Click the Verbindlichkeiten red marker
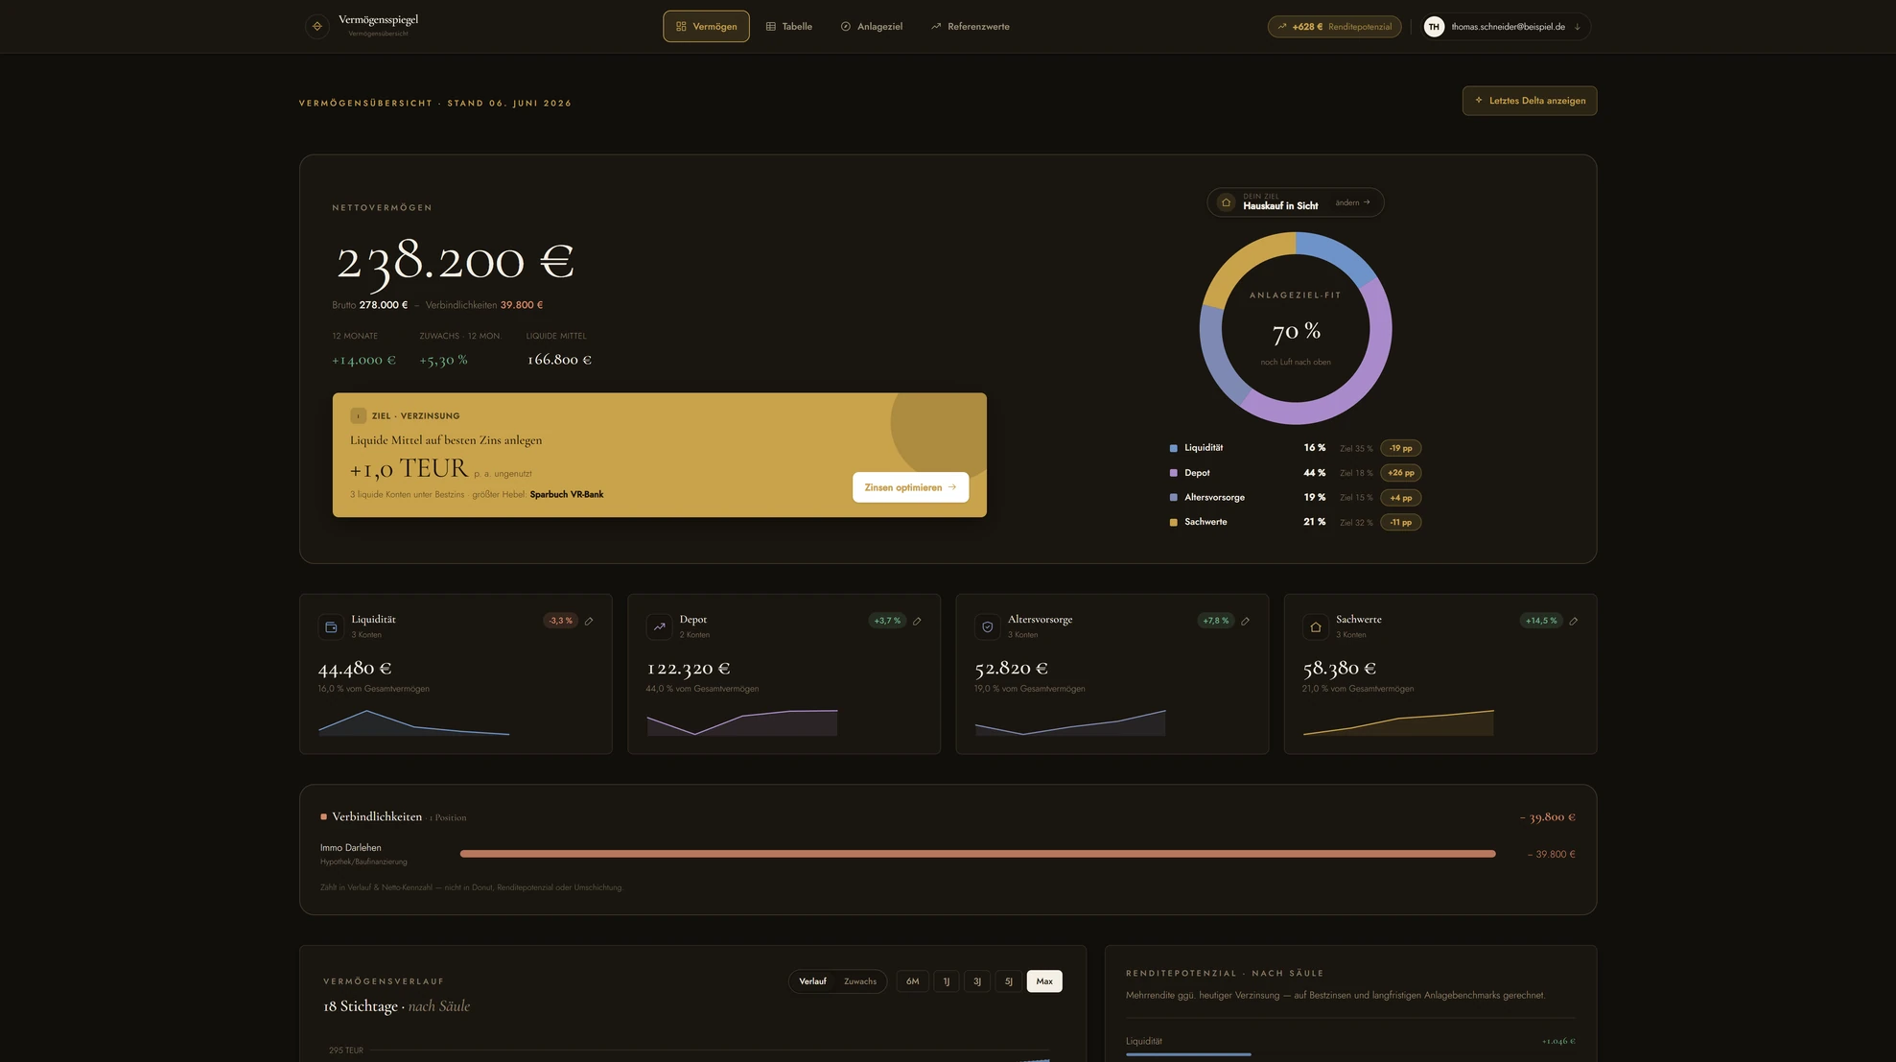Viewport: 1896px width, 1062px height. click(x=323, y=817)
